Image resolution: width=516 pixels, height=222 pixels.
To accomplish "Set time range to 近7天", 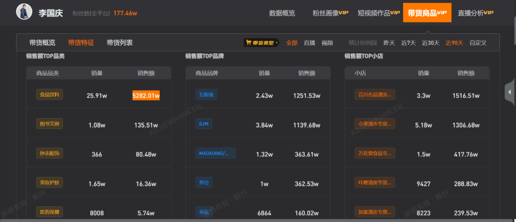I will click(x=408, y=43).
